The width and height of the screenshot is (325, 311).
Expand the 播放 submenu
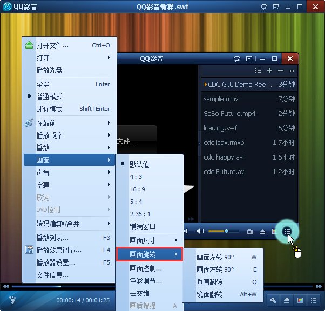[70, 148]
